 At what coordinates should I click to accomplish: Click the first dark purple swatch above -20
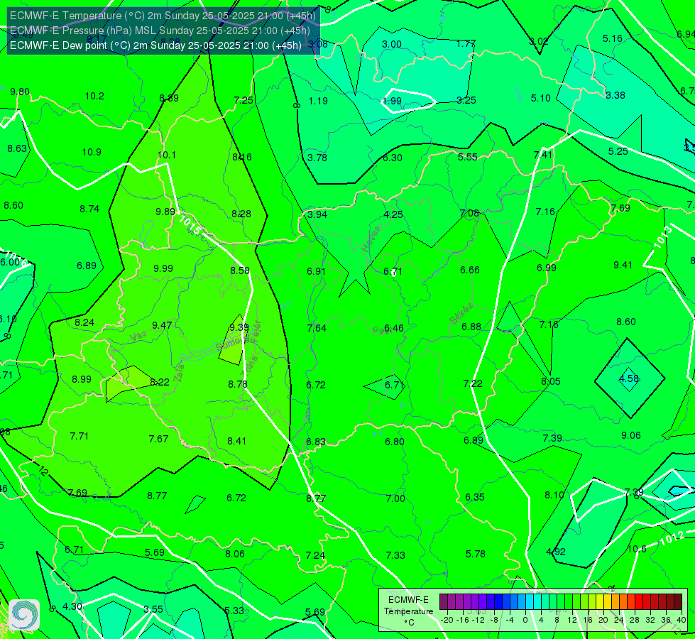tap(444, 602)
